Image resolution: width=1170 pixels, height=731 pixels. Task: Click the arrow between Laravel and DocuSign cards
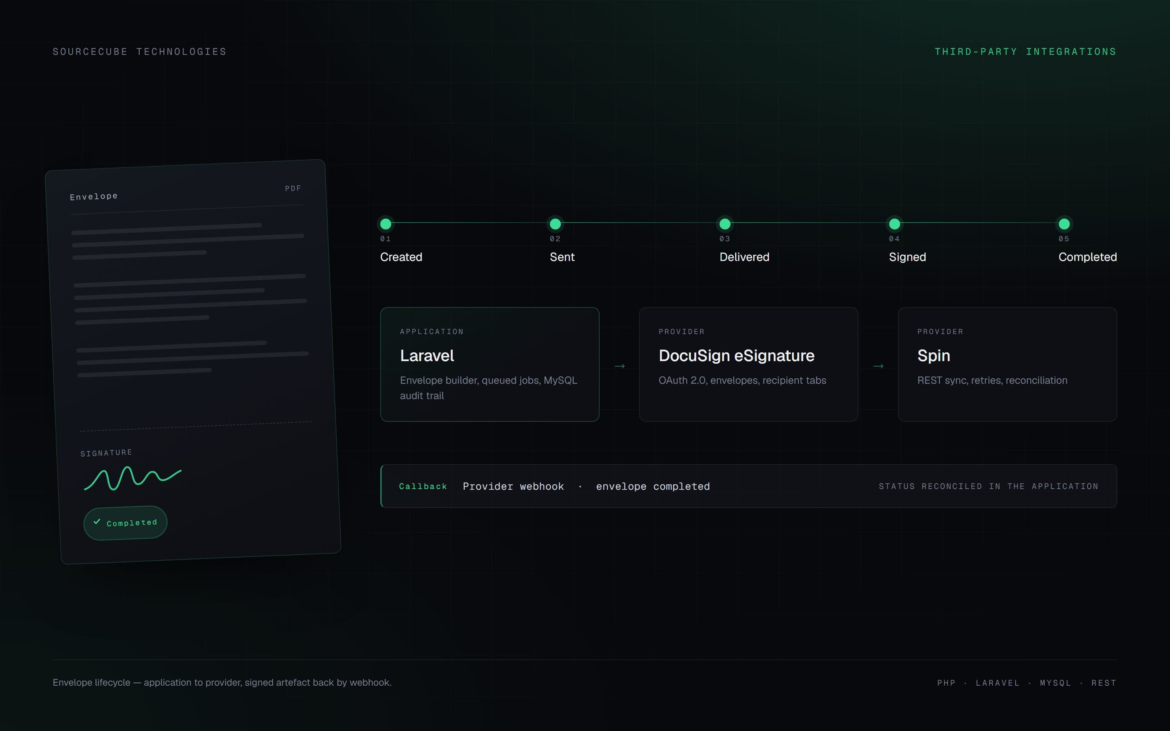click(x=619, y=366)
